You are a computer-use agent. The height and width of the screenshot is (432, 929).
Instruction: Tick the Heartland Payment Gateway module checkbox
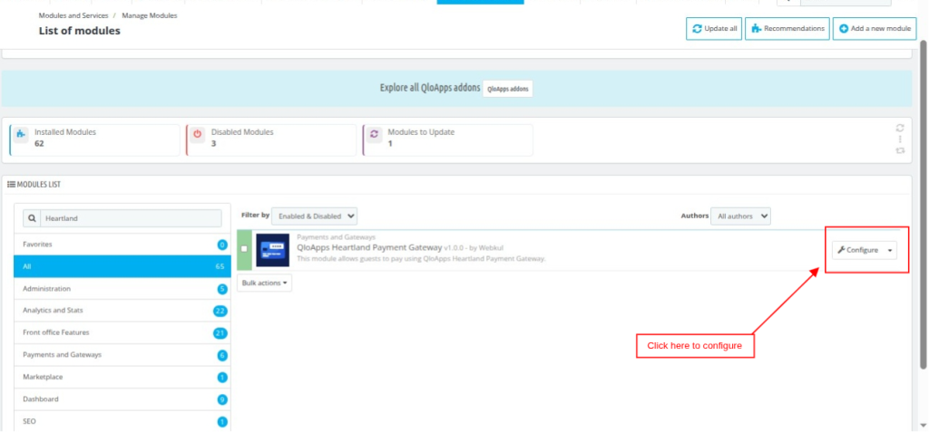click(244, 248)
